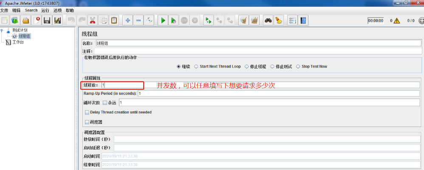Click the 结束时间 end time field

261,164
